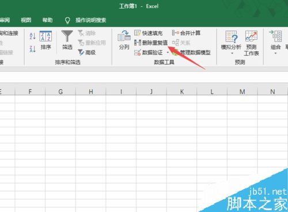Viewport: 288px width, 212px height.
Task: Run 快速填充 flash fill
Action: coord(149,33)
